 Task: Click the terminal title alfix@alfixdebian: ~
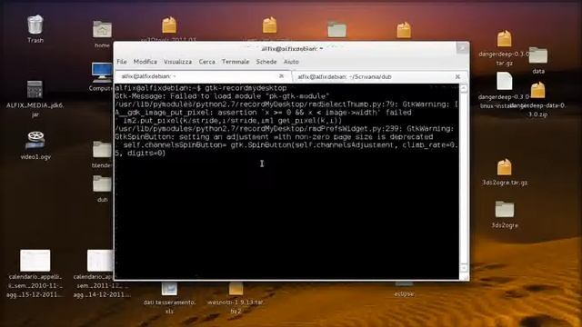click(292, 48)
